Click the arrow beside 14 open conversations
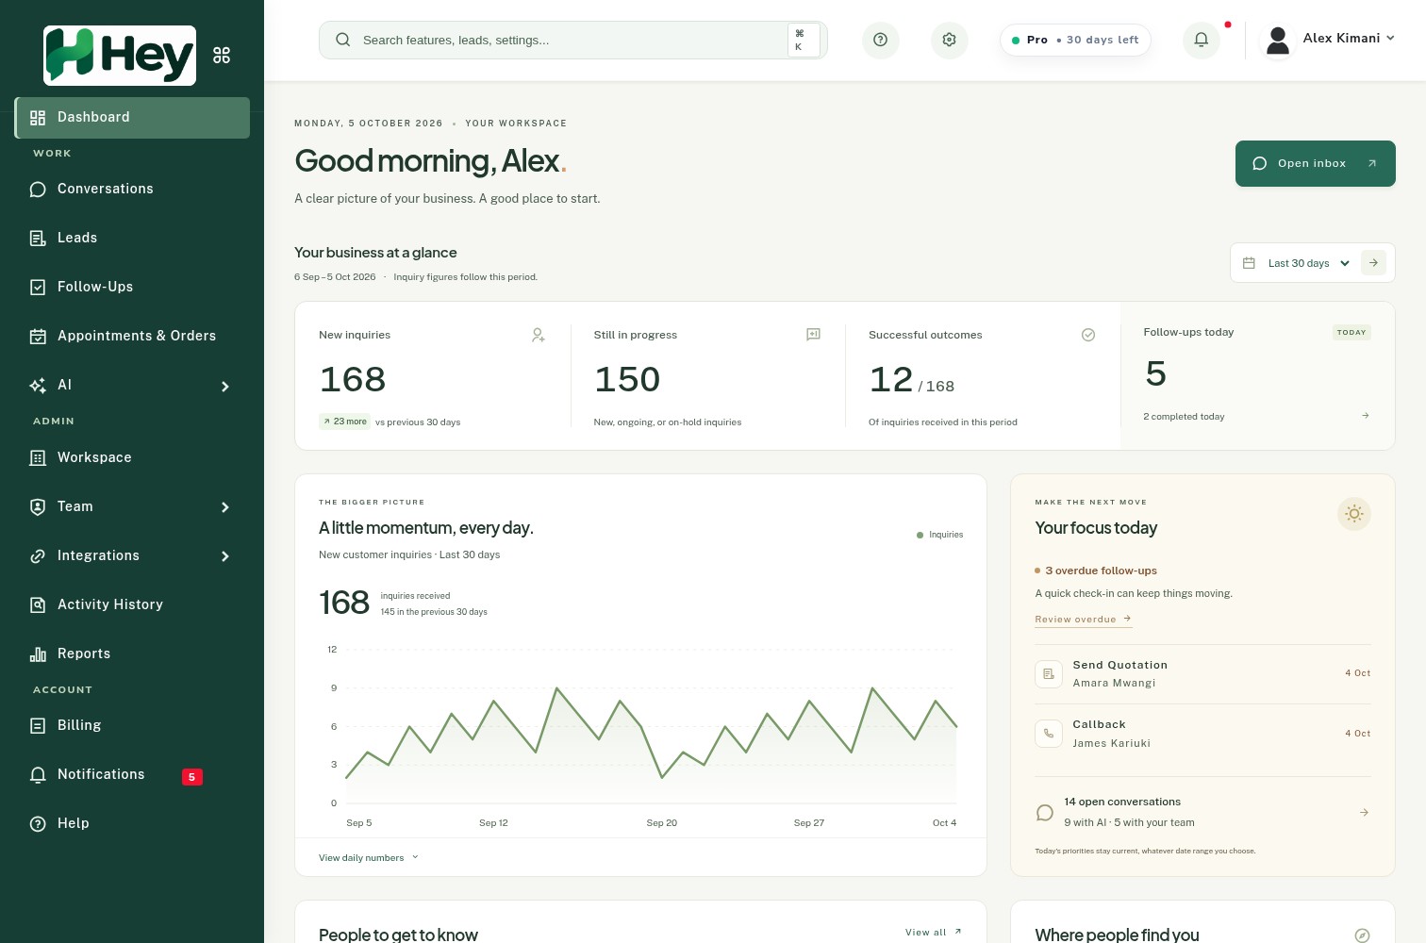Image resolution: width=1426 pixels, height=943 pixels. coord(1364,812)
